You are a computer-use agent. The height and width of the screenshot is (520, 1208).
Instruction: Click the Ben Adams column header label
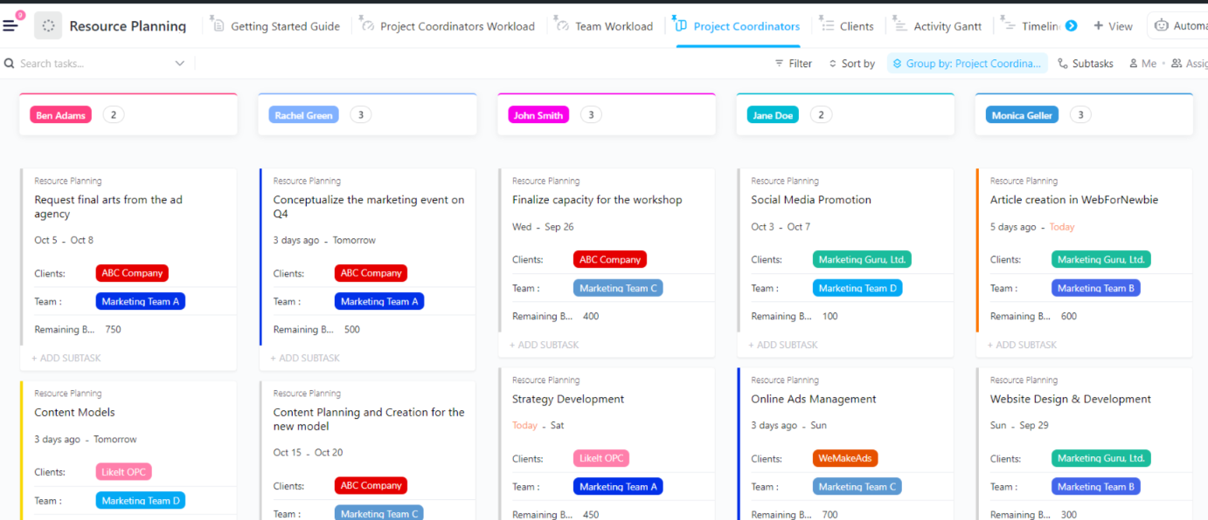point(59,114)
